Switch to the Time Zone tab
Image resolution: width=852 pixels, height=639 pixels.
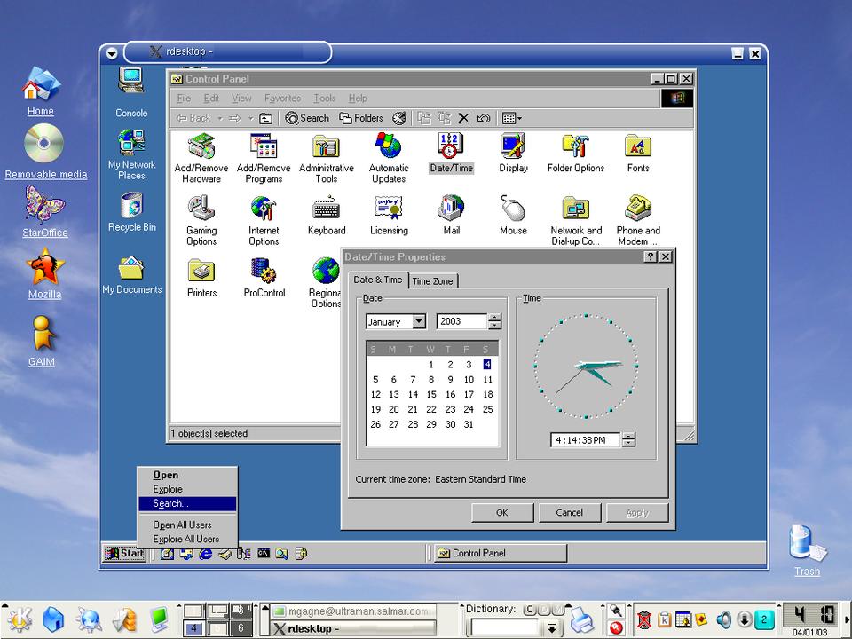432,281
